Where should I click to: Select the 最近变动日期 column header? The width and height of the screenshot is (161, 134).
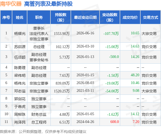tap(85, 17)
